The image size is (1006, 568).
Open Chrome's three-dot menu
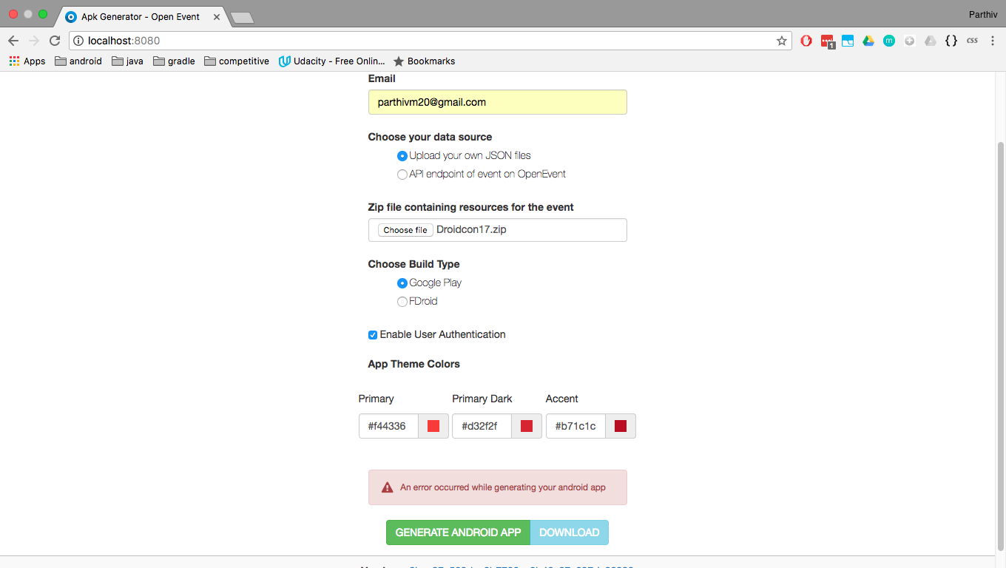tap(993, 41)
